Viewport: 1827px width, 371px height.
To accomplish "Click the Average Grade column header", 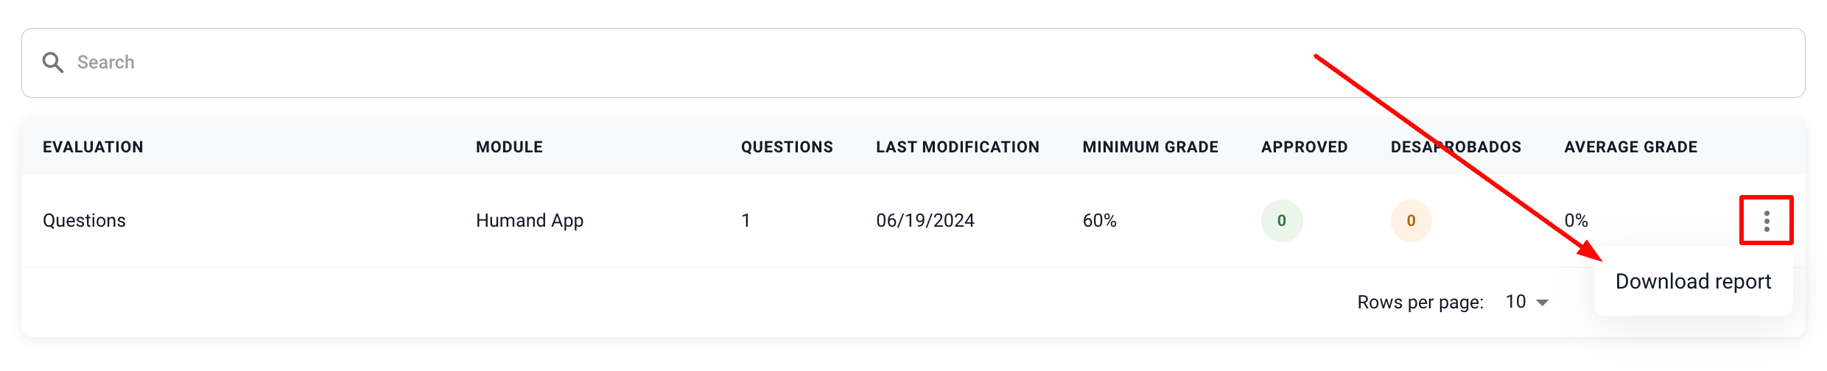I will click(1630, 147).
